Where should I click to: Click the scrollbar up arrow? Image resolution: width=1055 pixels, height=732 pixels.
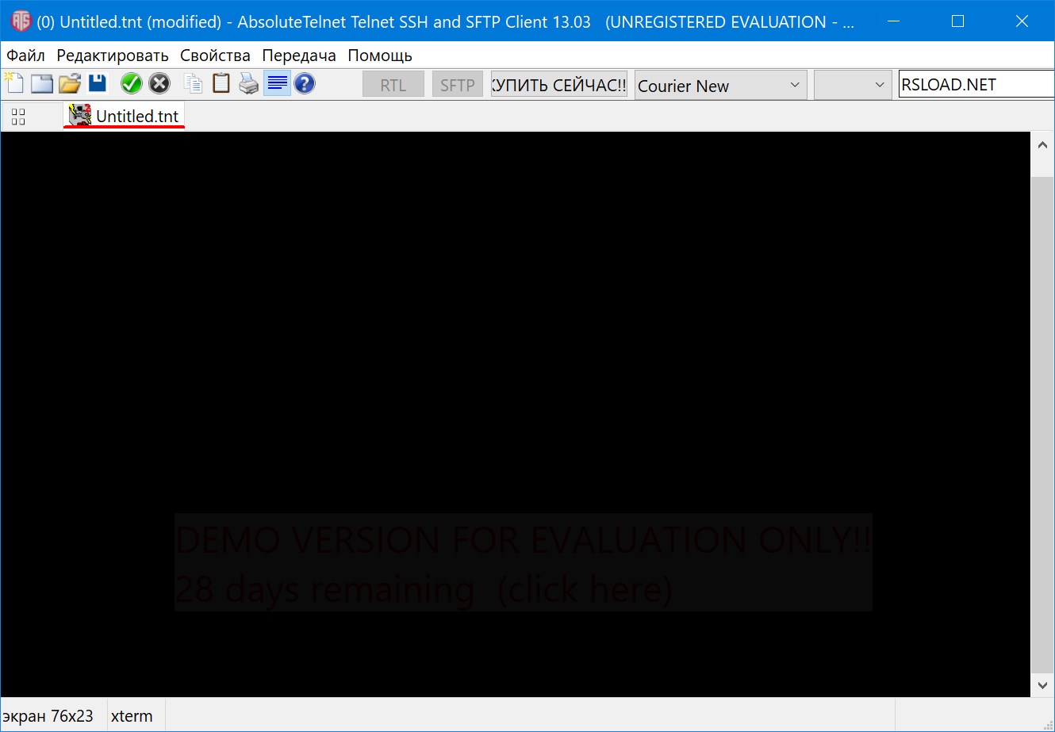click(1042, 144)
